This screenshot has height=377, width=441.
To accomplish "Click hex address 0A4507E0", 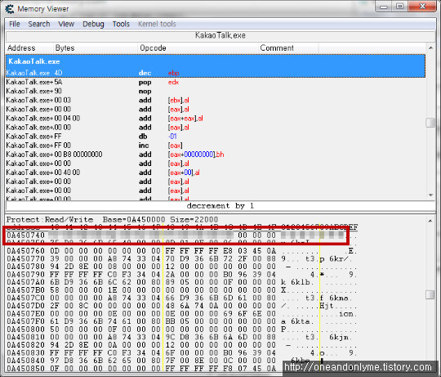I will (25, 314).
